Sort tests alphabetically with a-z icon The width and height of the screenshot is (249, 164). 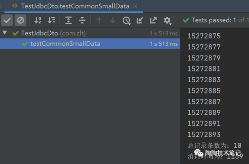point(38,20)
